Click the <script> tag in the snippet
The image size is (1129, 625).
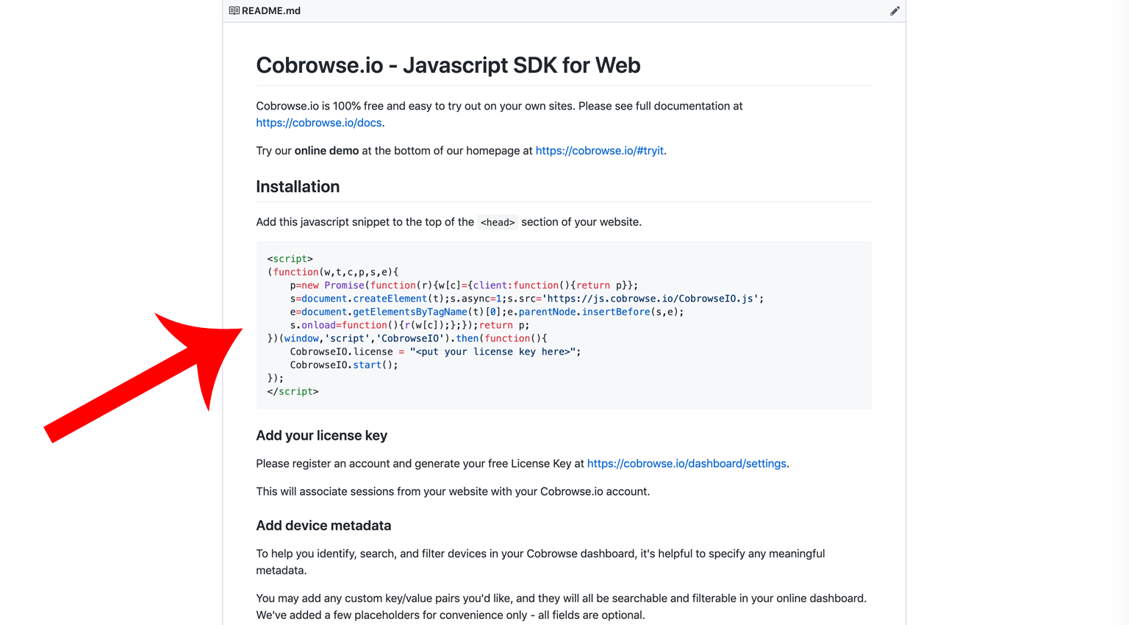(289, 258)
